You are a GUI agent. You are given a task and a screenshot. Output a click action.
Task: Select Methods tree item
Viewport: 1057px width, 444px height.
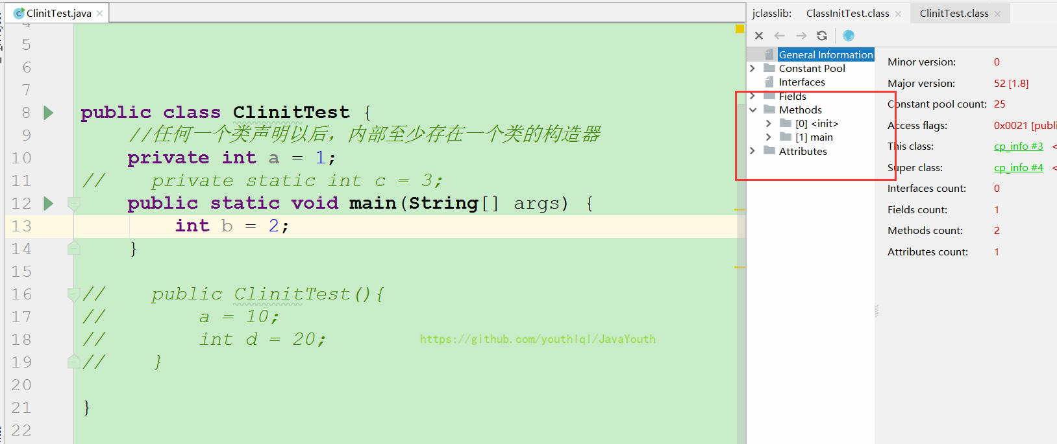click(x=801, y=110)
